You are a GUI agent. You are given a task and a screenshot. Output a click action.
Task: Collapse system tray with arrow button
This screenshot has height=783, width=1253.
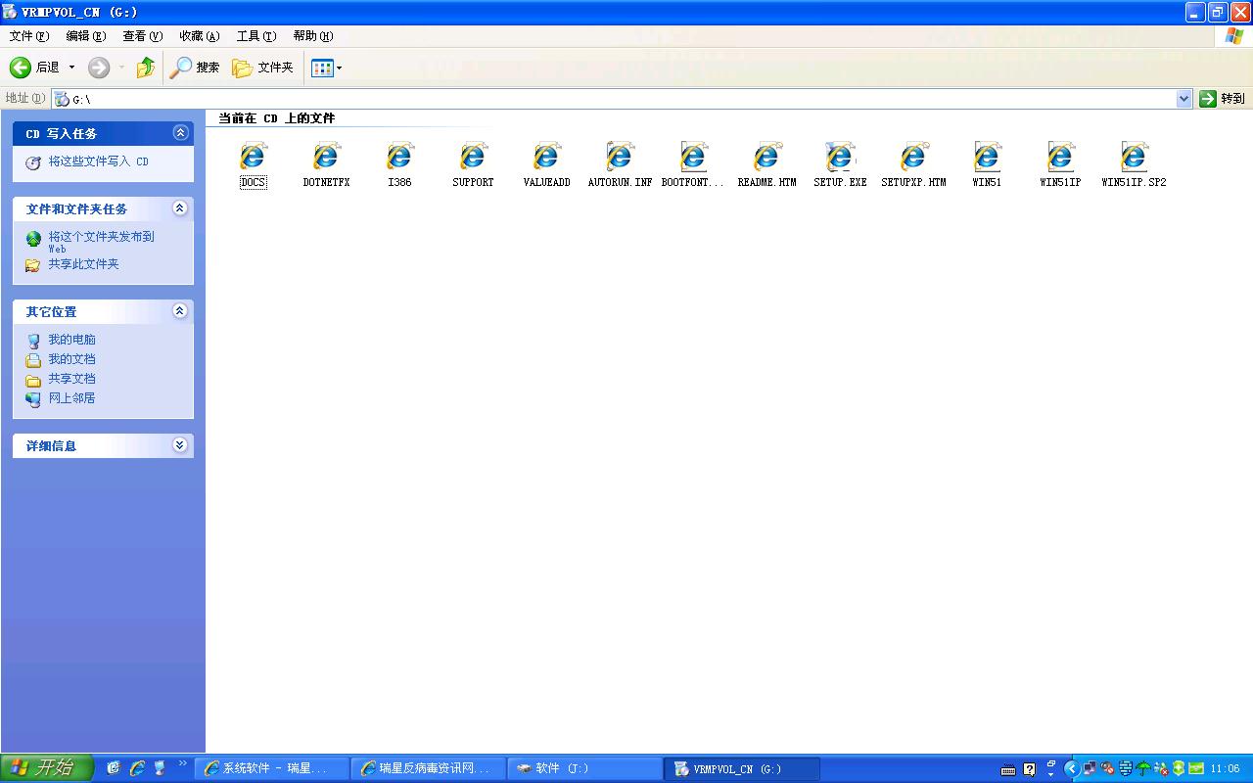[x=1071, y=768]
